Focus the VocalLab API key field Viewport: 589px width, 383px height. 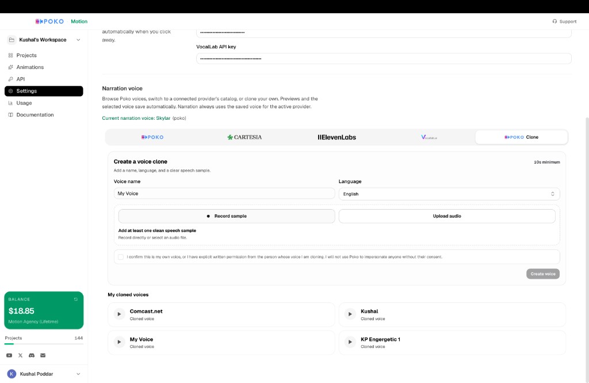click(384, 59)
